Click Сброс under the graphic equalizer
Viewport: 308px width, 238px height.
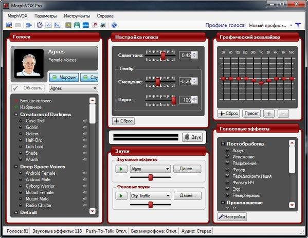pos(229,114)
